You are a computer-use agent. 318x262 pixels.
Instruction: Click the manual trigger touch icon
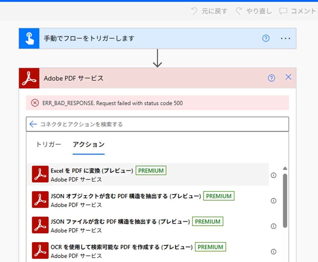[x=29, y=38]
